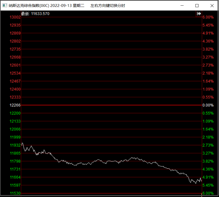The image size is (219, 197).
Task: Click the red 2.18% percent label
Action: click(x=208, y=73)
